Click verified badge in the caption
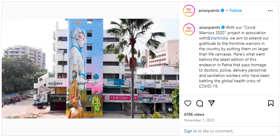 223,28
